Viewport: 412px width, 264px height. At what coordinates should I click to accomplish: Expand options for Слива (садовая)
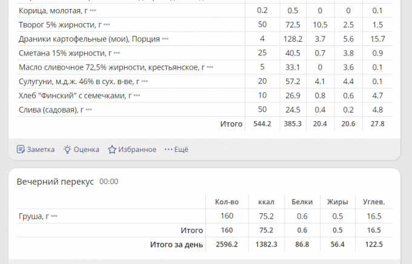[x=88, y=110]
